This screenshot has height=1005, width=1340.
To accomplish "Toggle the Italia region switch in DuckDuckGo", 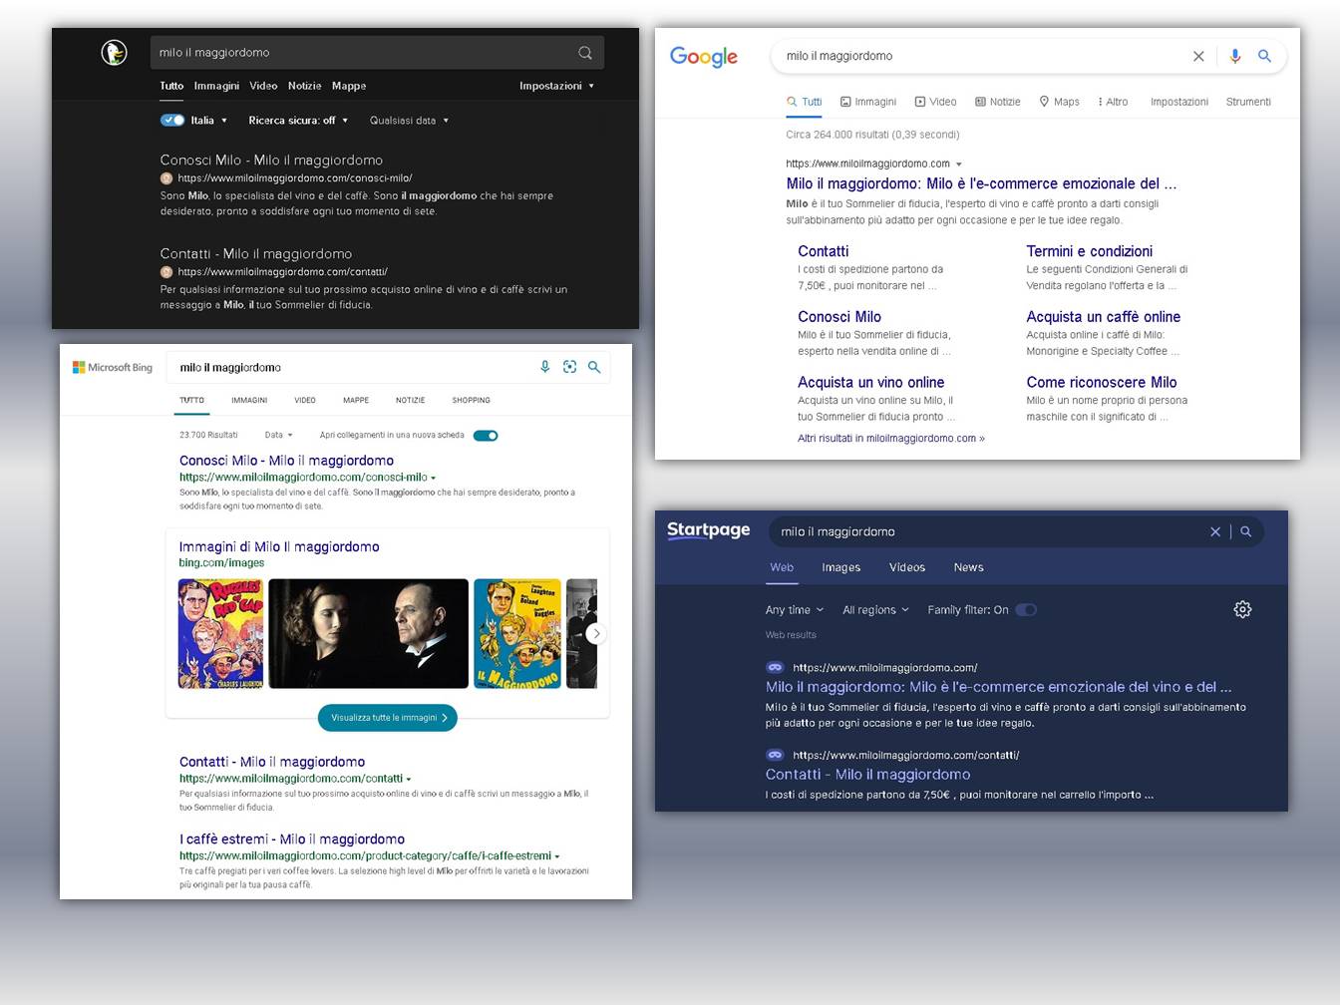I will tap(172, 120).
